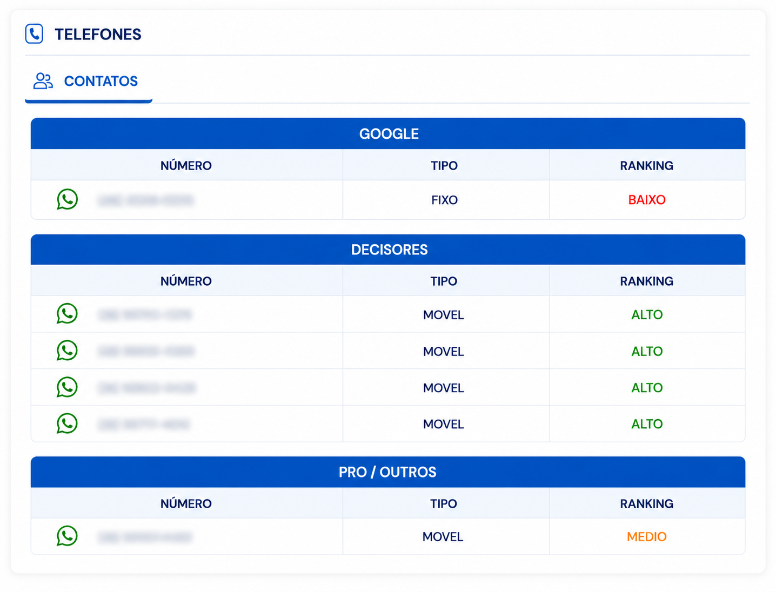Click the blurred phone number in PRO / OUTROS row
The image size is (776, 592).
[145, 537]
